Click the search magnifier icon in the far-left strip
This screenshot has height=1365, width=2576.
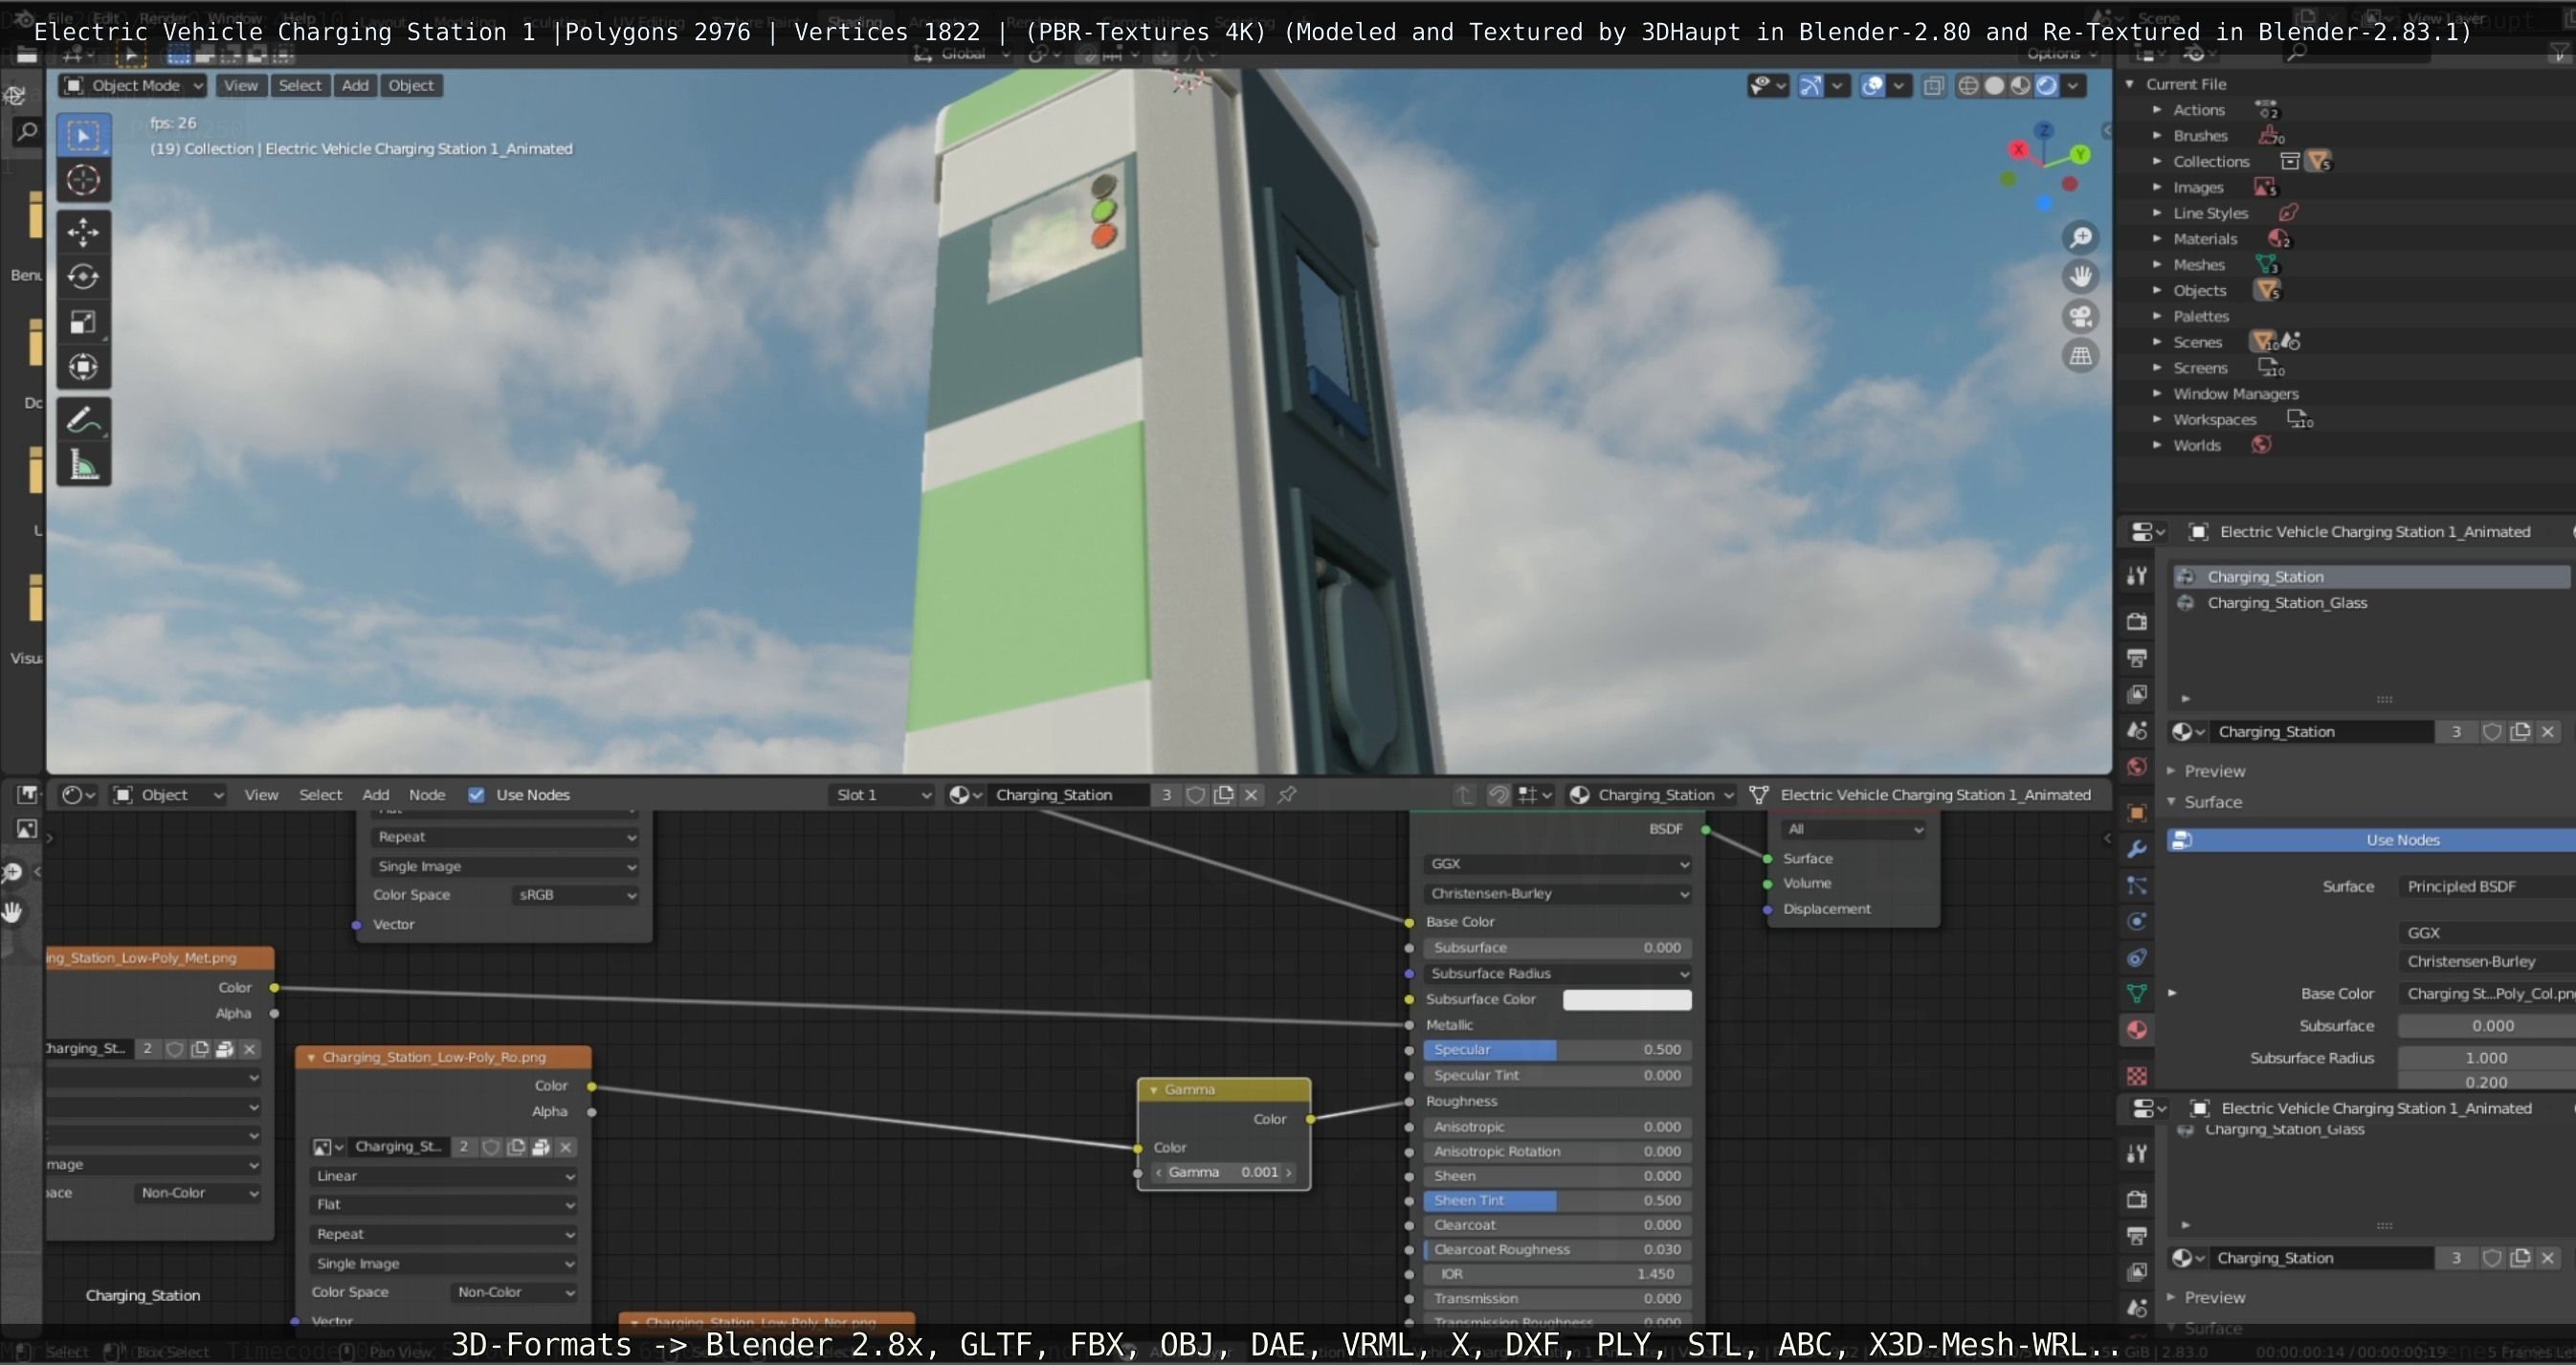tap(27, 131)
